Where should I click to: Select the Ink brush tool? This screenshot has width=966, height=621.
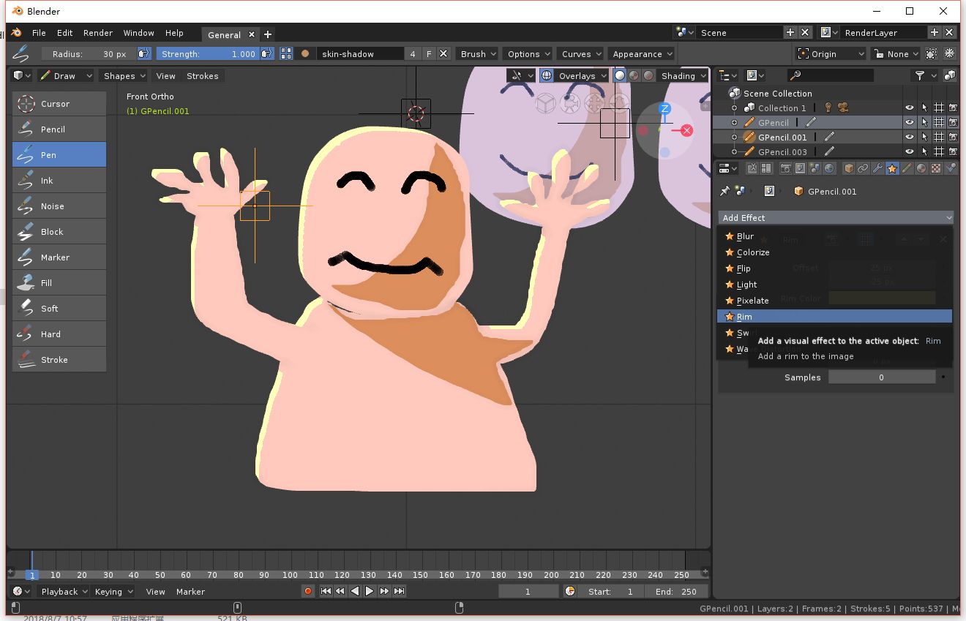pos(59,181)
